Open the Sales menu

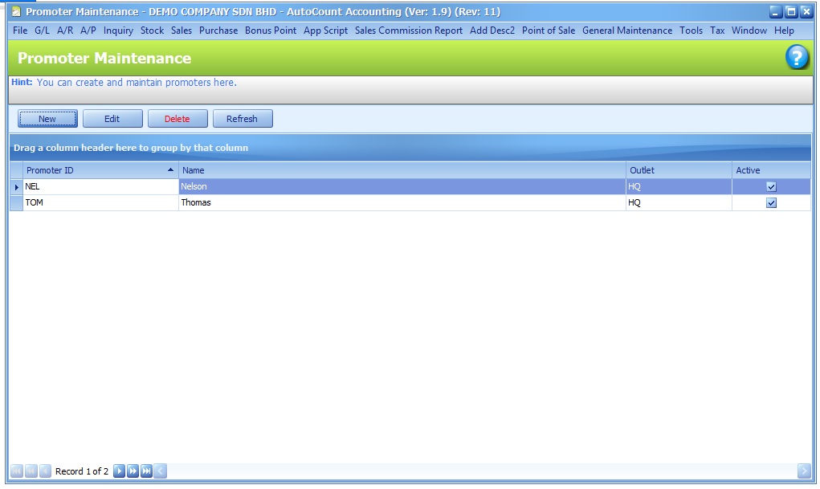[x=182, y=31]
